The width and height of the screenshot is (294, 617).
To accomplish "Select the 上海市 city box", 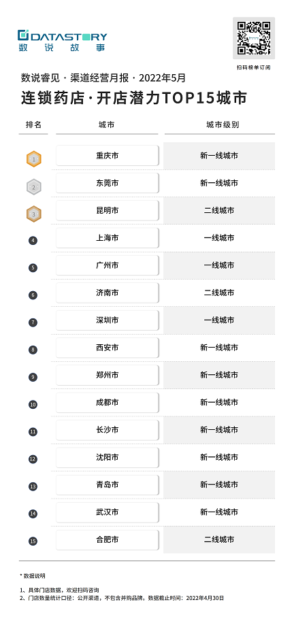I will pos(108,237).
